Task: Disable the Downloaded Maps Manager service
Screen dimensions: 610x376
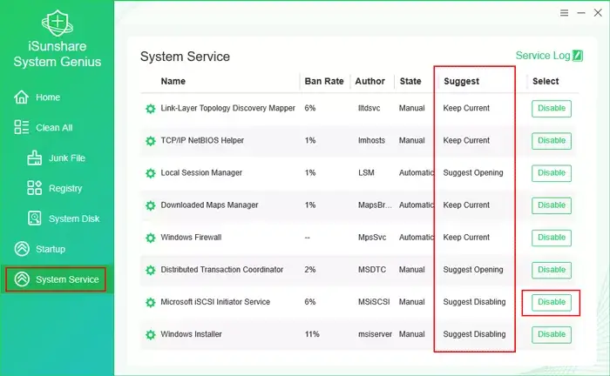Action: (552, 205)
